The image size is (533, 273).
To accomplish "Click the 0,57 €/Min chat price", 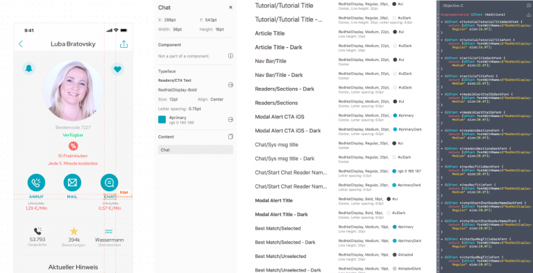I will click(x=110, y=208).
